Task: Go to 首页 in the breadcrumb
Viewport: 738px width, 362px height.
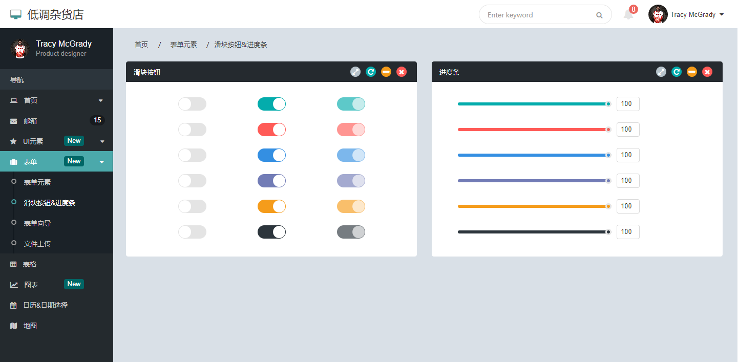Action: click(141, 45)
